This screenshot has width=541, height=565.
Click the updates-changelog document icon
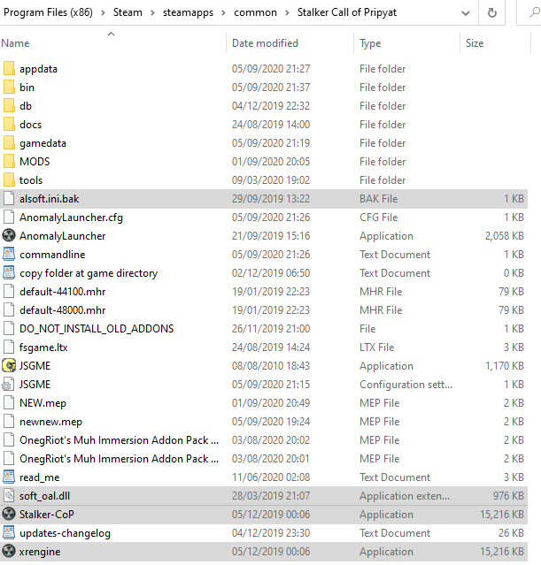tap(9, 533)
